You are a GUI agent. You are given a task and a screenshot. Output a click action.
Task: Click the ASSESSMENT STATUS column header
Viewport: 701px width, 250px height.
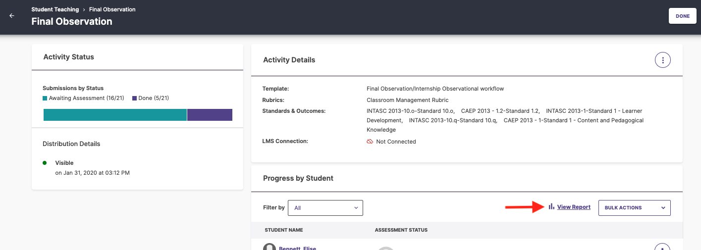point(401,230)
